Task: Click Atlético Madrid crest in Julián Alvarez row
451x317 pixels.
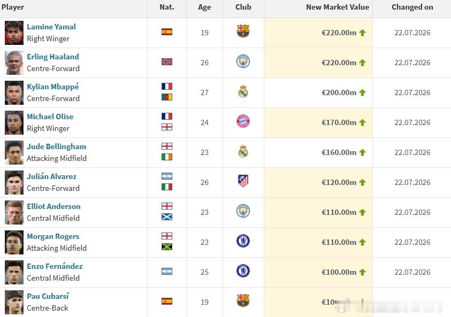Action: pyautogui.click(x=243, y=181)
